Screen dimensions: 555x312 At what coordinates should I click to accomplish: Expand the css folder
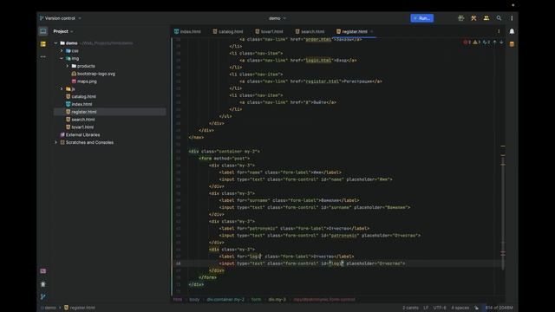tap(62, 51)
